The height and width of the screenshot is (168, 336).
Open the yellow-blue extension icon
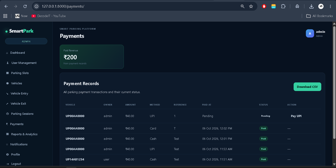pyautogui.click(x=273, y=7)
